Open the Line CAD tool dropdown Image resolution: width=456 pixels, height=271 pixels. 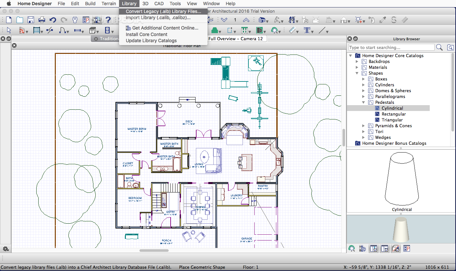(x=327, y=32)
